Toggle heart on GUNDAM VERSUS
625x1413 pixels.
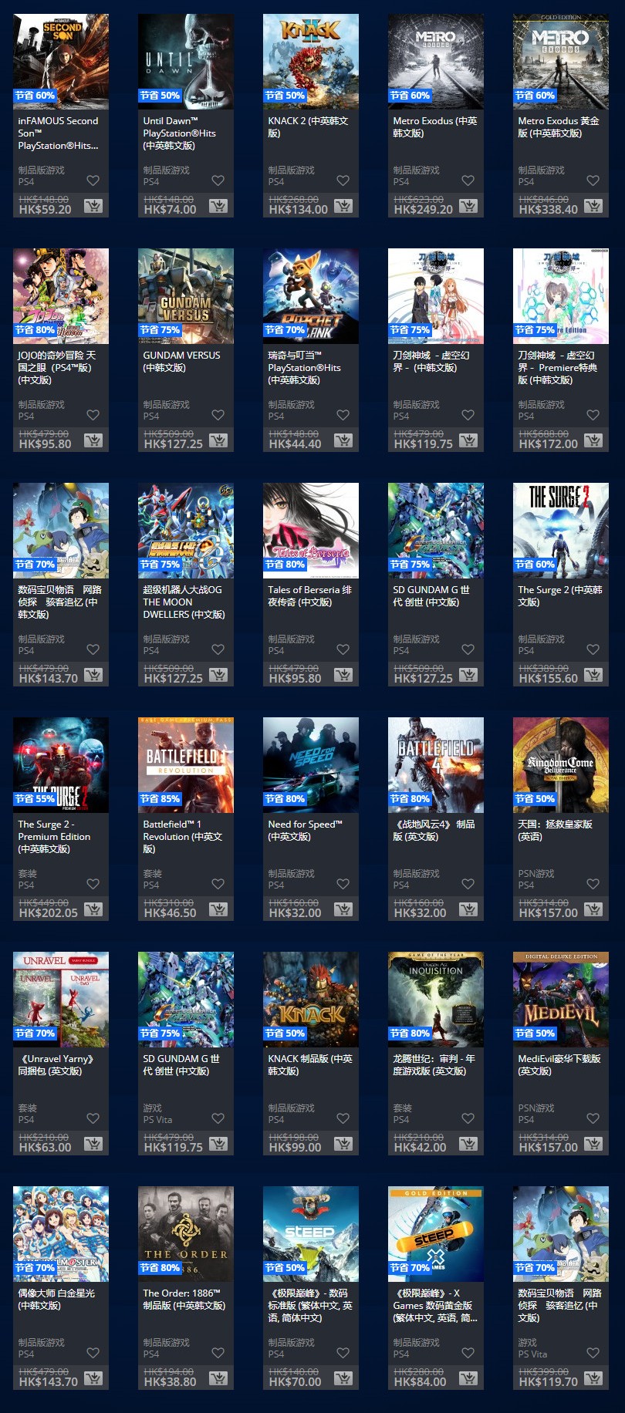pyautogui.click(x=218, y=415)
